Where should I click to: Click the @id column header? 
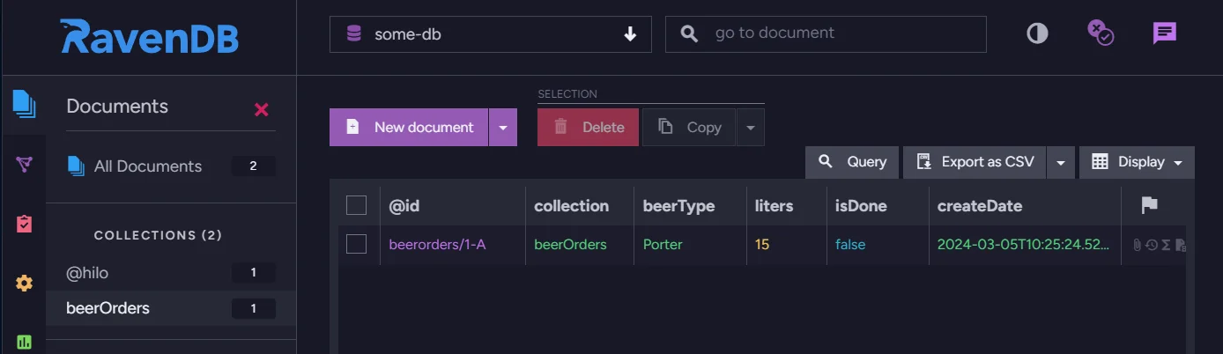click(x=404, y=205)
